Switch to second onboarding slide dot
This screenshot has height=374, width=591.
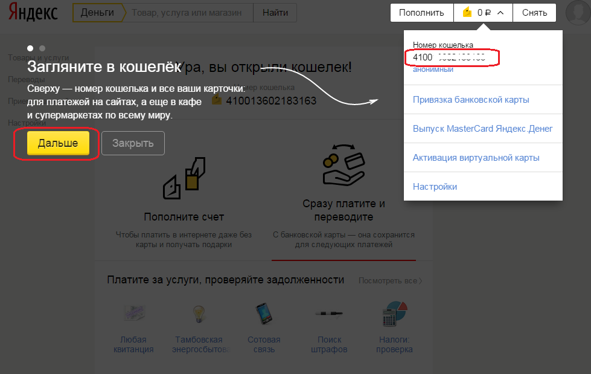click(42, 48)
